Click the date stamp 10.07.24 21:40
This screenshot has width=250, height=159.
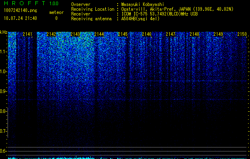[x=20, y=18]
